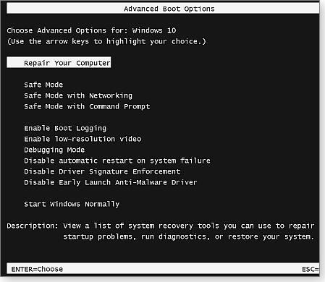Pick Safe Mode with Networking

tap(78, 96)
